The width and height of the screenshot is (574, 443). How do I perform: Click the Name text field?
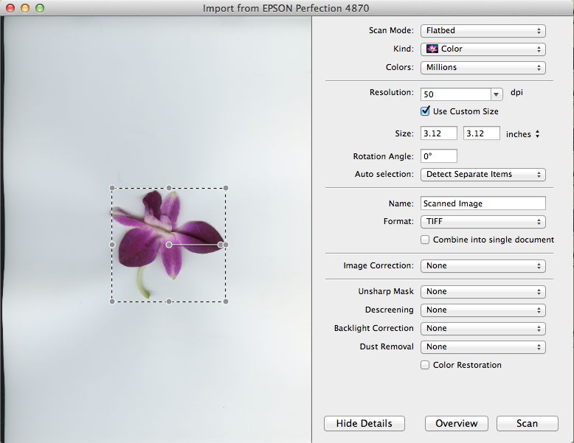coord(483,203)
